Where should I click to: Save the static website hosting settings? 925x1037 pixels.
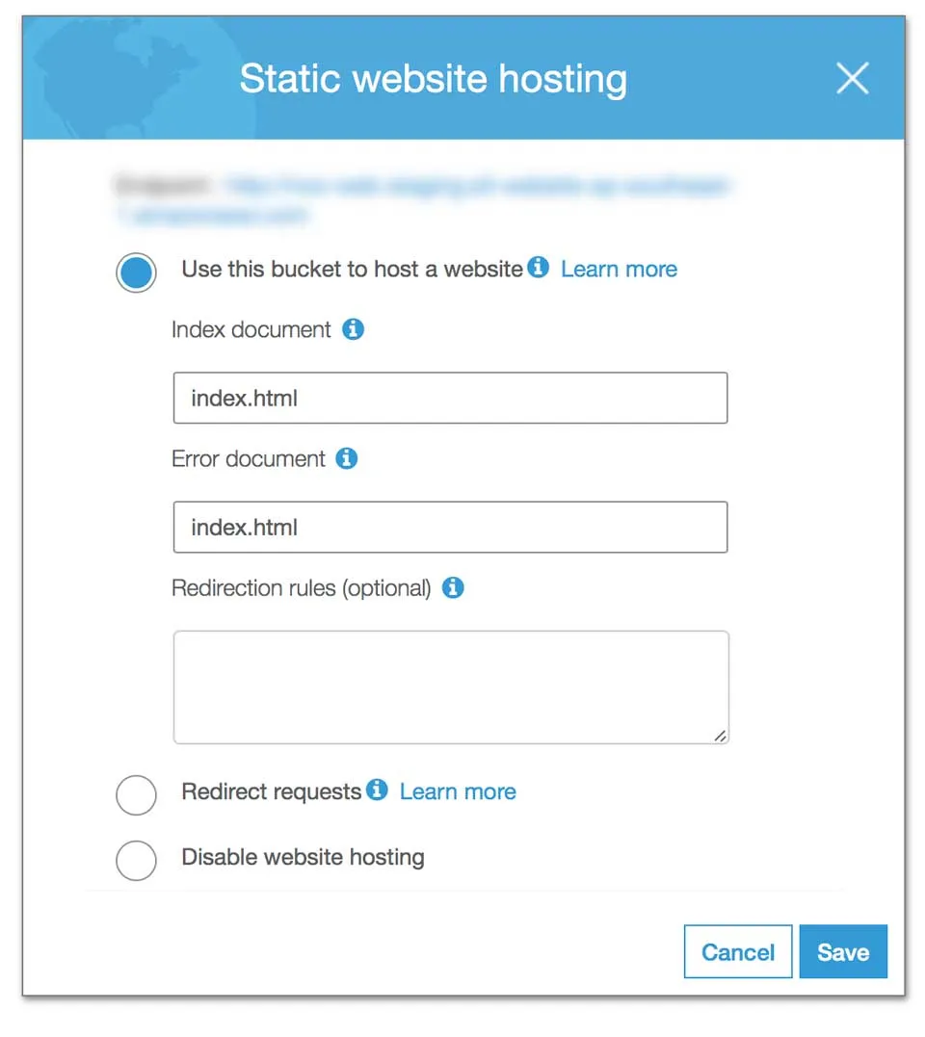842,952
